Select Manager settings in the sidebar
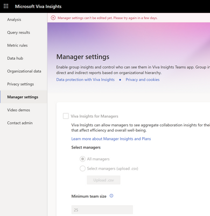Screen dimensions: 210x216 (x=23, y=97)
